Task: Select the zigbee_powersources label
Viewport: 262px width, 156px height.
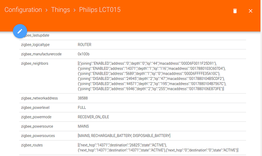Action: pos(38,136)
